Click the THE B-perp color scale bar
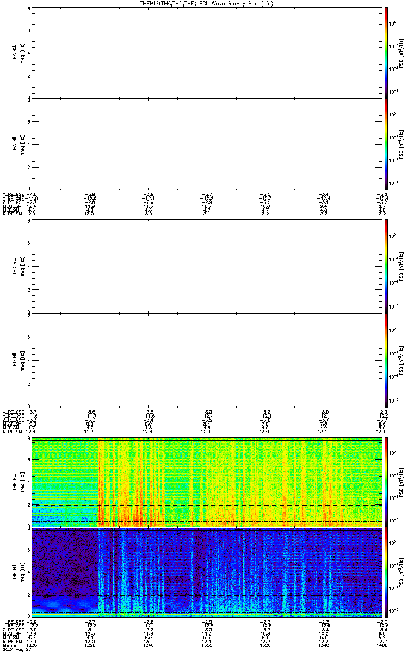This screenshot has height=653, width=408. pyautogui.click(x=386, y=482)
